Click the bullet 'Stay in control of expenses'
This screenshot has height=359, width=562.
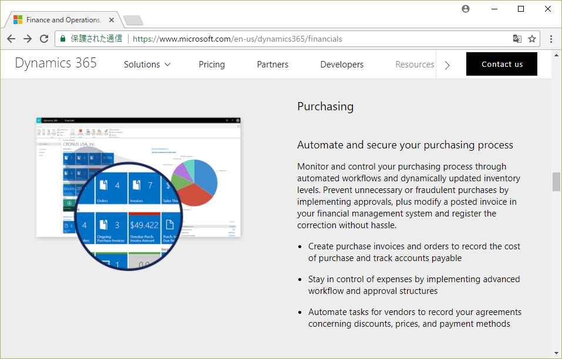414,285
